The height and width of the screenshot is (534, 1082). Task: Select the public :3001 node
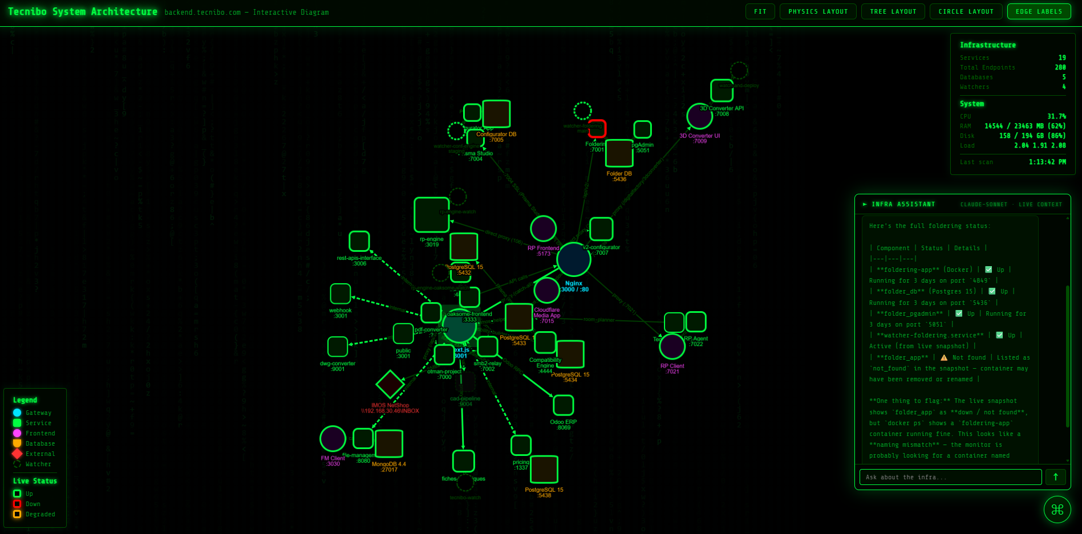pos(403,334)
